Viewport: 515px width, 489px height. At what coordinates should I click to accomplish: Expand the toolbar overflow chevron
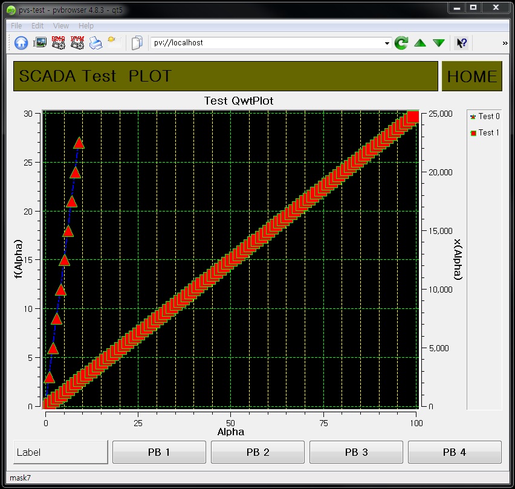tap(507, 42)
